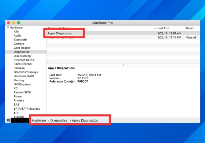This screenshot has width=205, height=143.
Task: Click the 1/29/18, 12:01 AM table cell
Action: (x=169, y=33)
